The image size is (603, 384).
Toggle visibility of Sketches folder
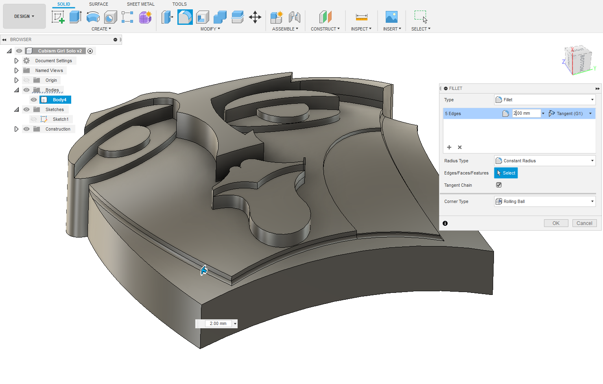(26, 109)
